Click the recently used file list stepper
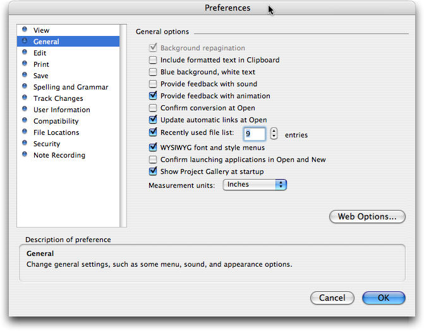The height and width of the screenshot is (331, 424). tap(274, 134)
